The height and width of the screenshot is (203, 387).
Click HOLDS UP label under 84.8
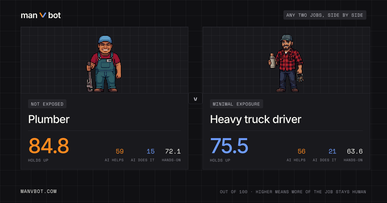click(x=38, y=160)
